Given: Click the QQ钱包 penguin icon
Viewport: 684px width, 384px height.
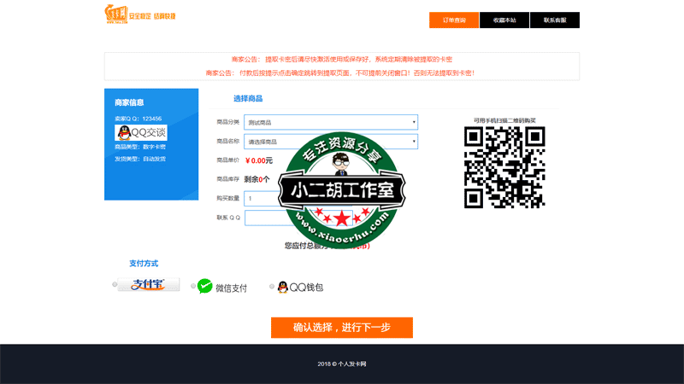Looking at the screenshot, I should click(x=282, y=288).
